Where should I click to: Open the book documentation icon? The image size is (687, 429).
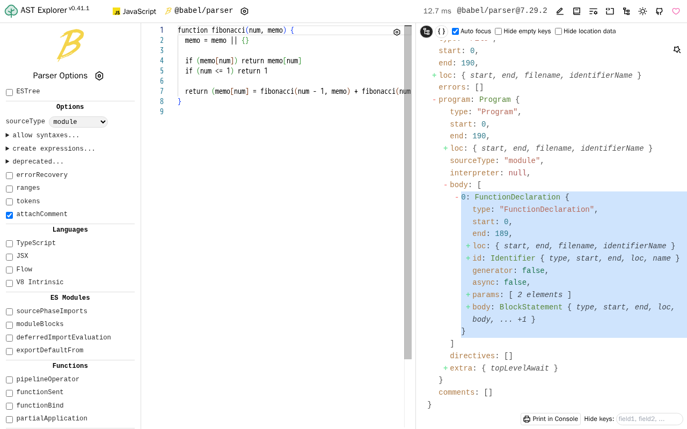[576, 11]
